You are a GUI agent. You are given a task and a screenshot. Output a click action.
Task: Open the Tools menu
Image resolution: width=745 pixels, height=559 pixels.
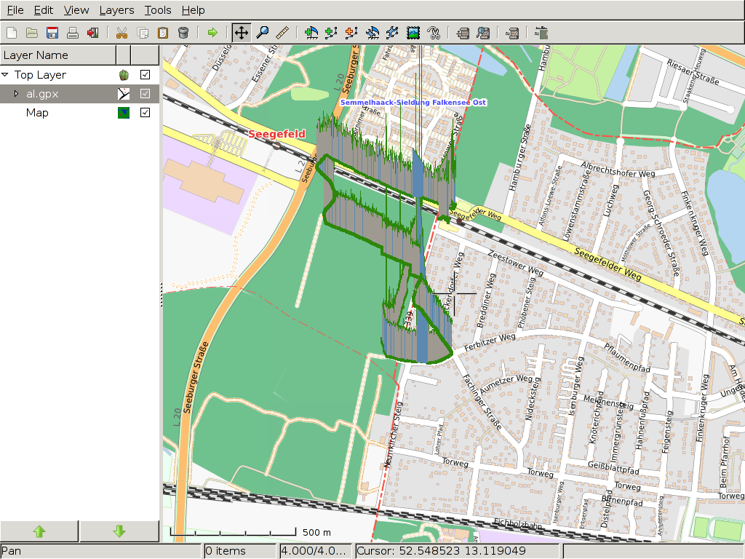157,10
